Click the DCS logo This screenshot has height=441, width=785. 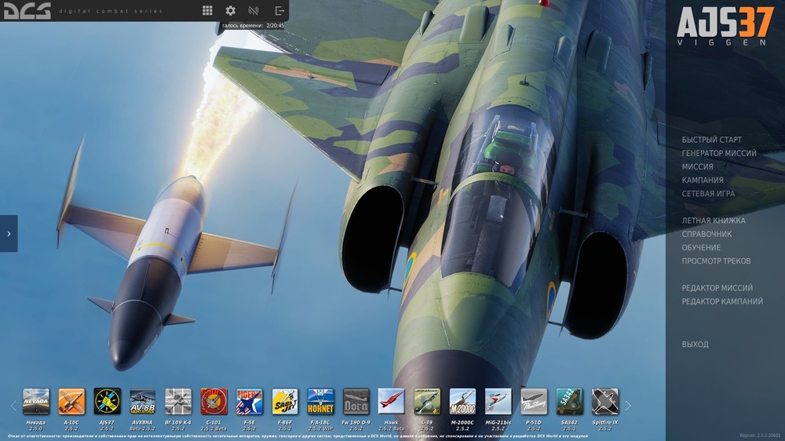click(27, 10)
